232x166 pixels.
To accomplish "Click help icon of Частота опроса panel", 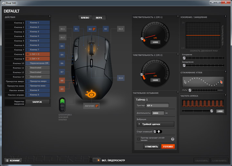I will point(226,95).
